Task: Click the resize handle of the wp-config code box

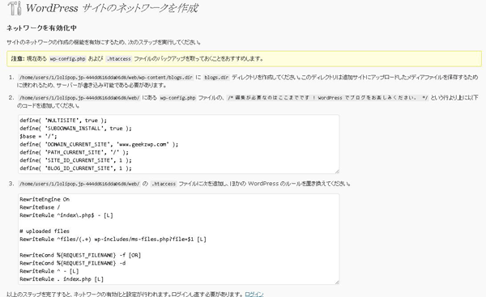Action: [x=337, y=171]
